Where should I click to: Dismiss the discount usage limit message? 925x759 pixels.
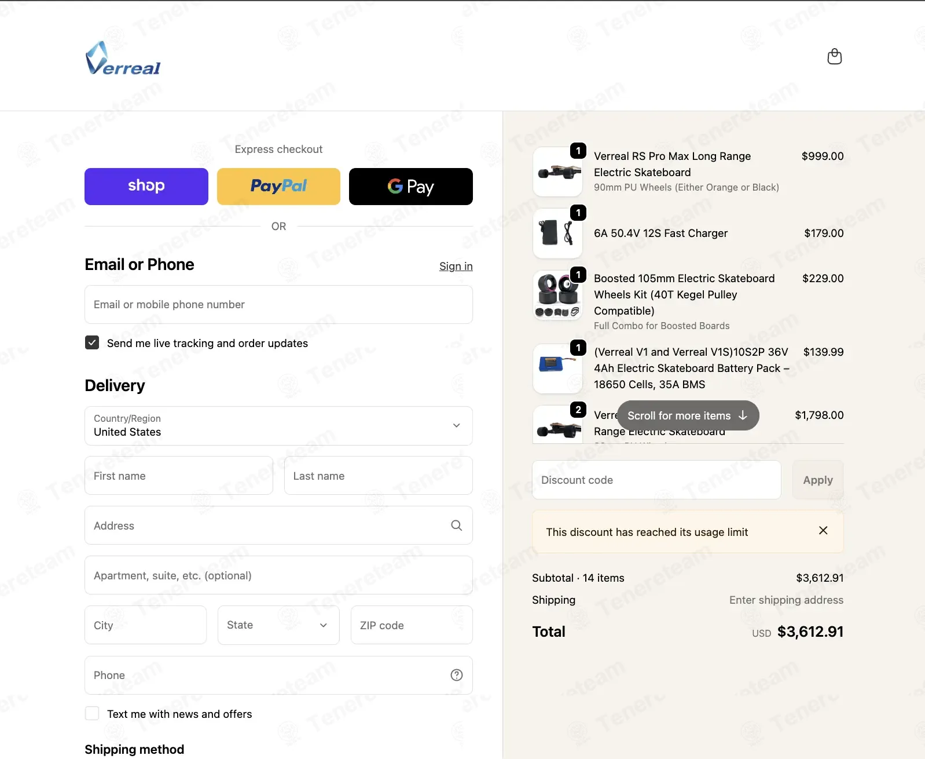(823, 531)
